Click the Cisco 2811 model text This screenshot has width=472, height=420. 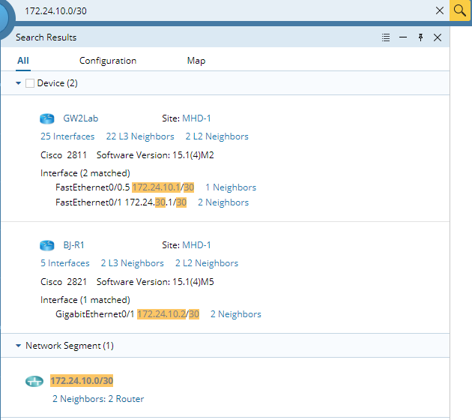point(64,155)
